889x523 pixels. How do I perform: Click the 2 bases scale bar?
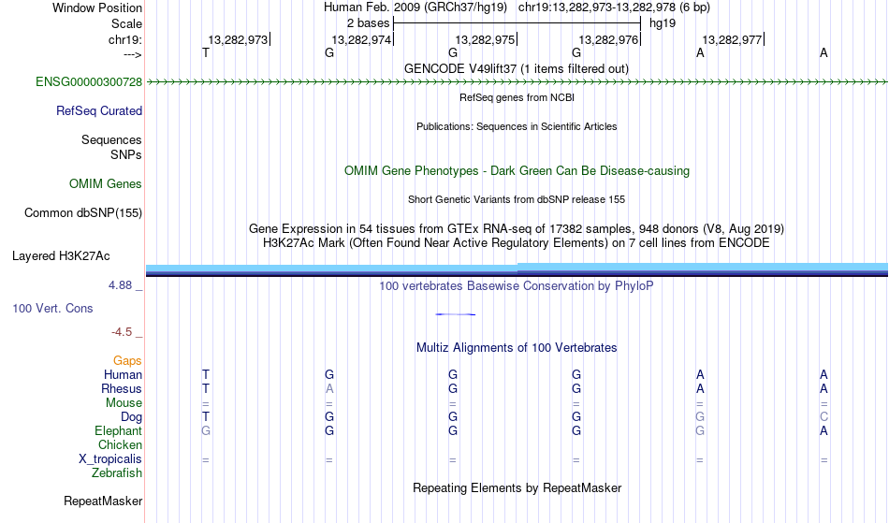point(517,23)
